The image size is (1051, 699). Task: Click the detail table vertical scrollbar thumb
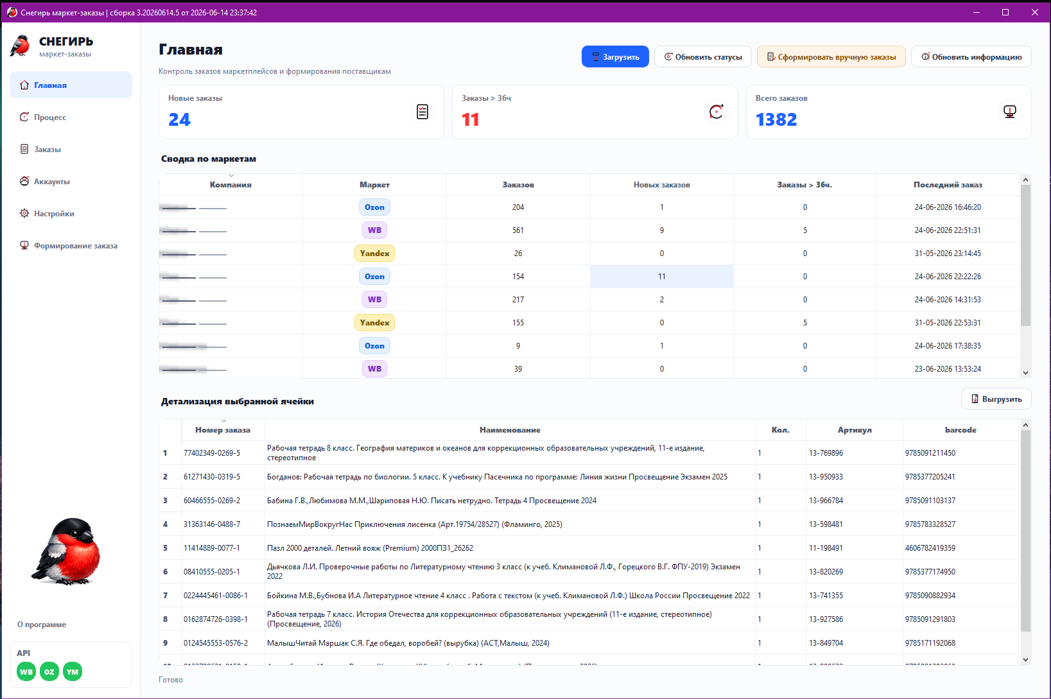[1025, 531]
